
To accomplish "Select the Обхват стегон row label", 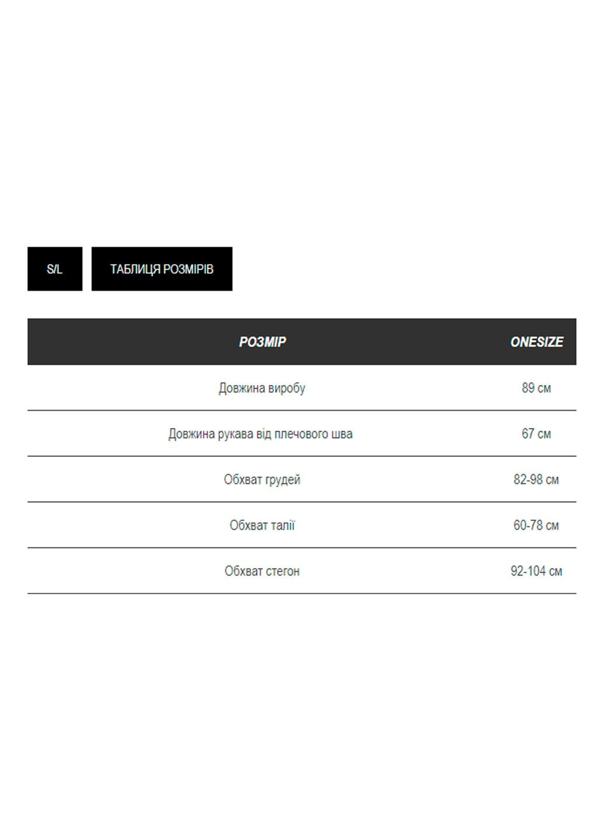I will [262, 571].
